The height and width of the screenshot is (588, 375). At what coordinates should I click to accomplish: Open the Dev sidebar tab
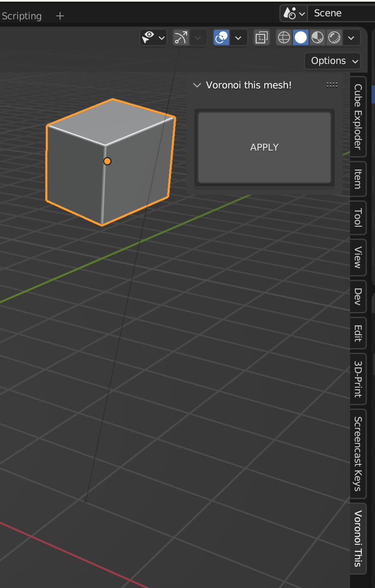[x=358, y=297]
